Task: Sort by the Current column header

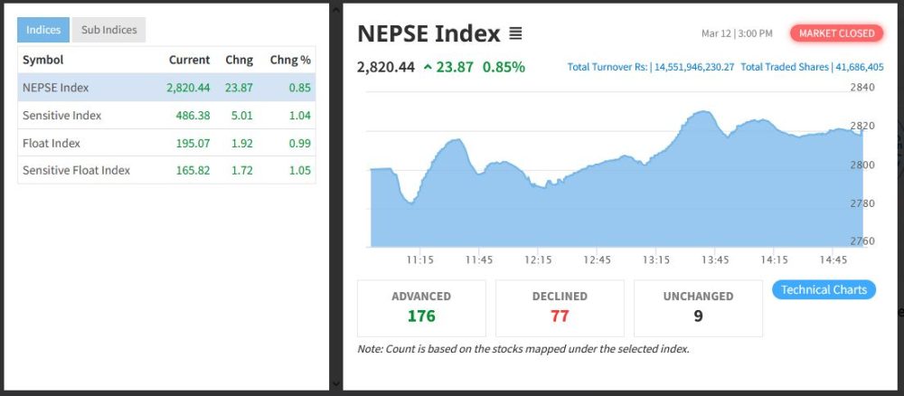Action: point(189,60)
